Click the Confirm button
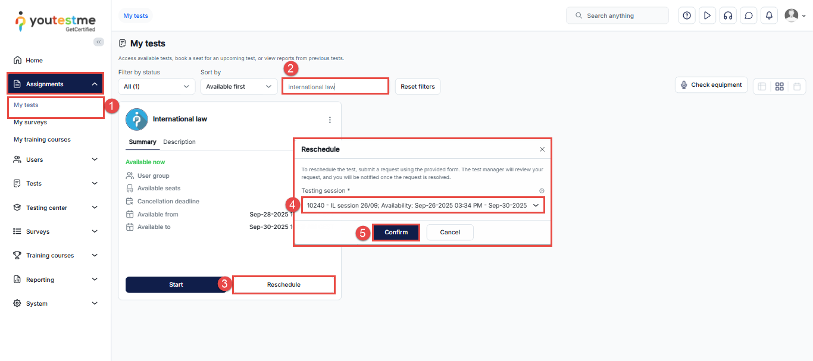The height and width of the screenshot is (361, 813). click(x=396, y=233)
